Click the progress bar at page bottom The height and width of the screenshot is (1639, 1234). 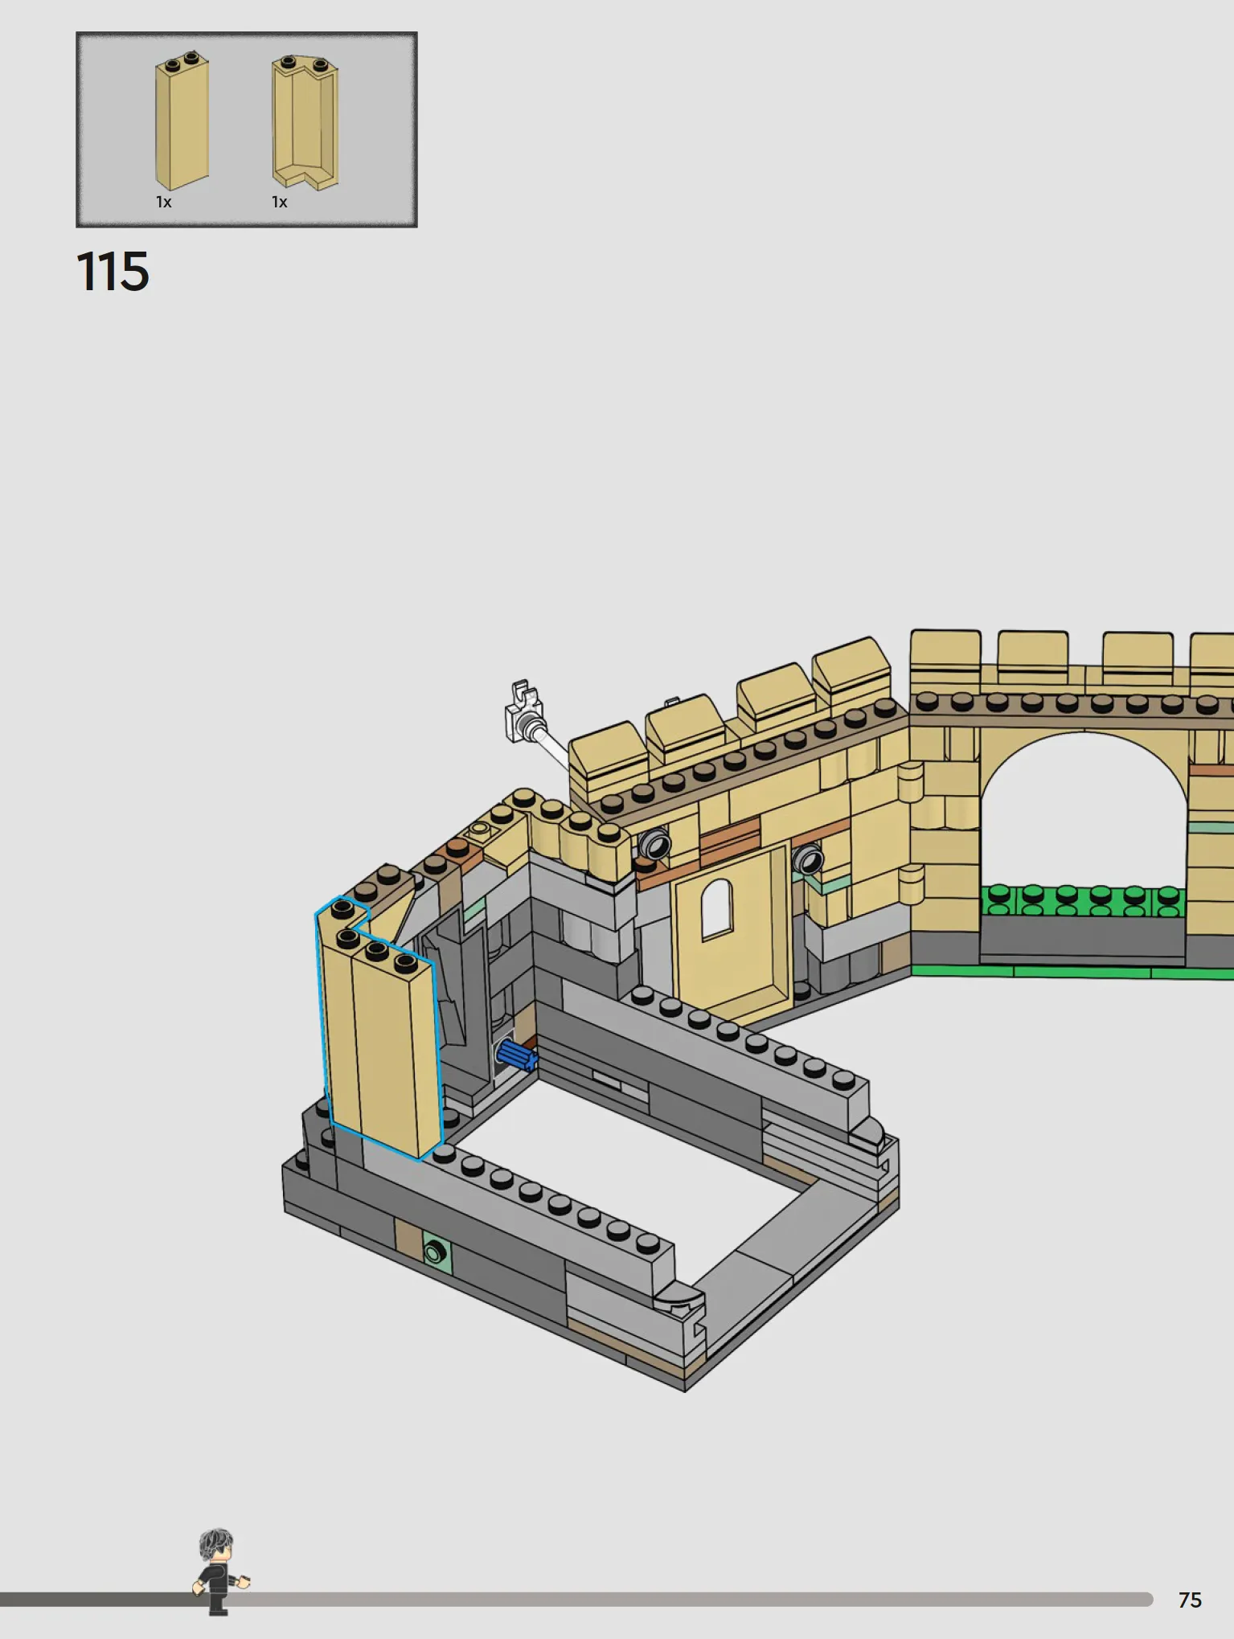(576, 1600)
